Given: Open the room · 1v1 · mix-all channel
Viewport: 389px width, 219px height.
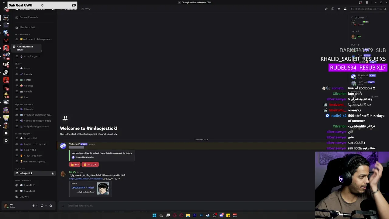Looking at the screenshot, I should [35, 144].
